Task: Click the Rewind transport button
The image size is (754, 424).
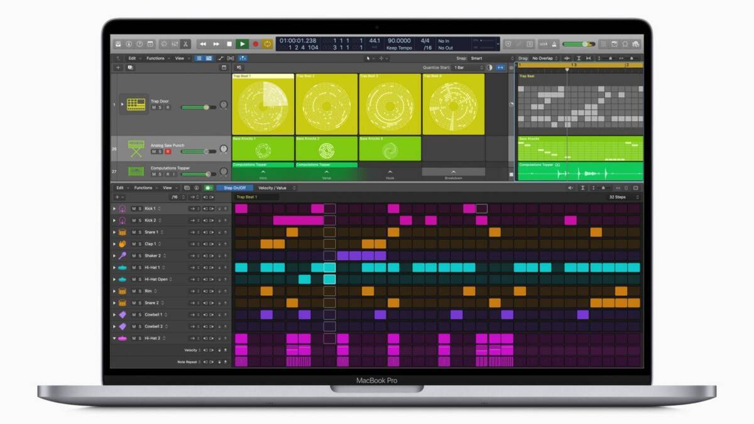Action: [203, 44]
